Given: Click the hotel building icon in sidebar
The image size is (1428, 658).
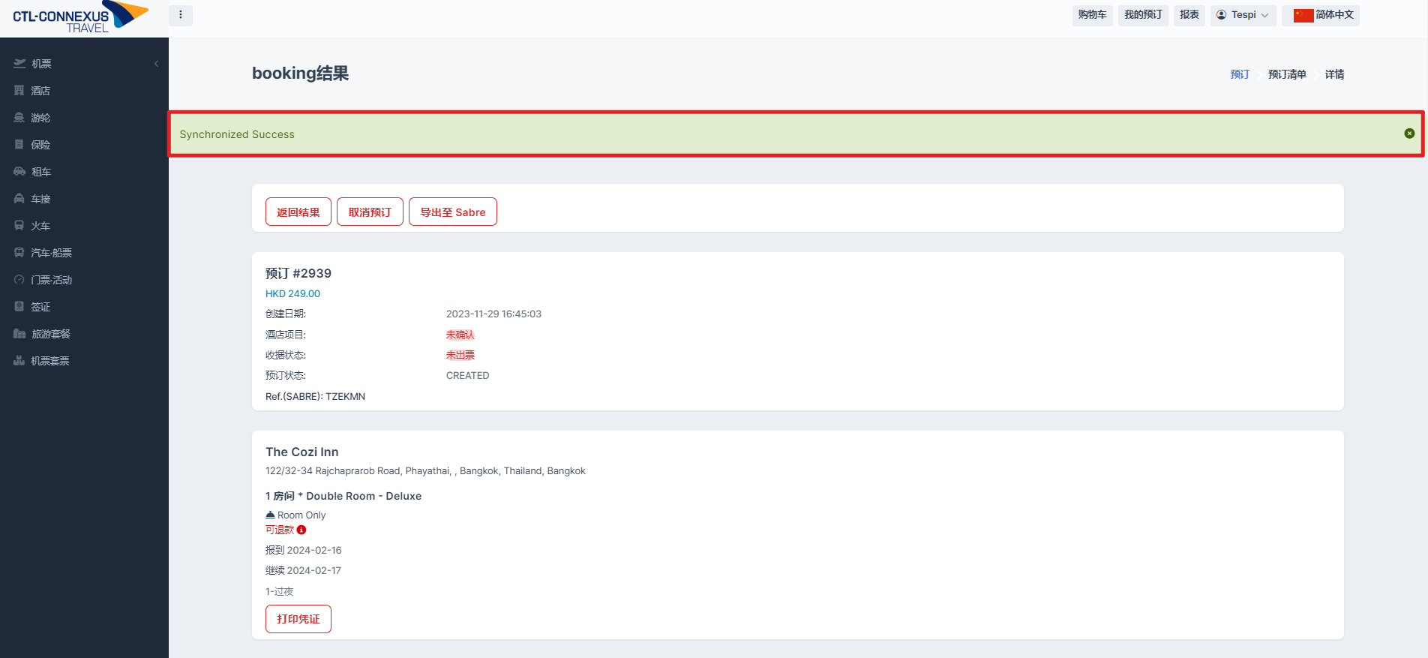Looking at the screenshot, I should point(19,91).
